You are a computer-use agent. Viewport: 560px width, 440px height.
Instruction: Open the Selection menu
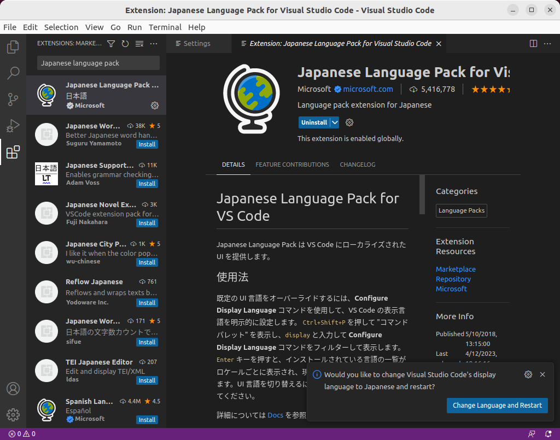click(61, 27)
